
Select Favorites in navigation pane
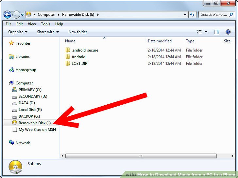point(23,43)
